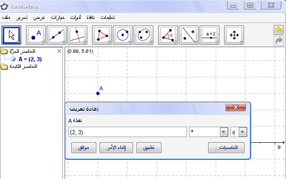Open the superscript symbols dropdown
286x179 pixels.
pos(224,132)
